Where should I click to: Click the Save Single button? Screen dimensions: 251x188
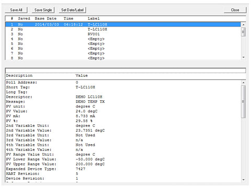(43, 10)
